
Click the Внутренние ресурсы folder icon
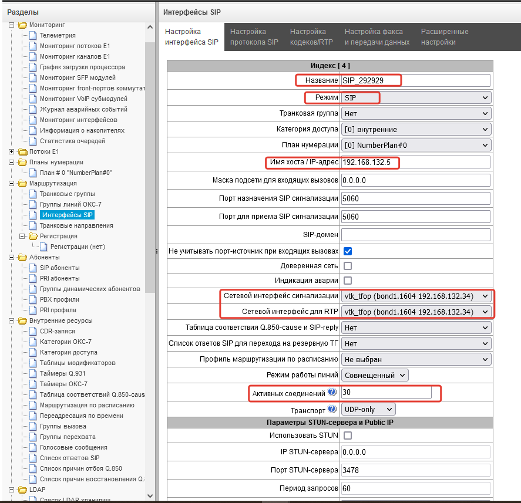point(22,321)
